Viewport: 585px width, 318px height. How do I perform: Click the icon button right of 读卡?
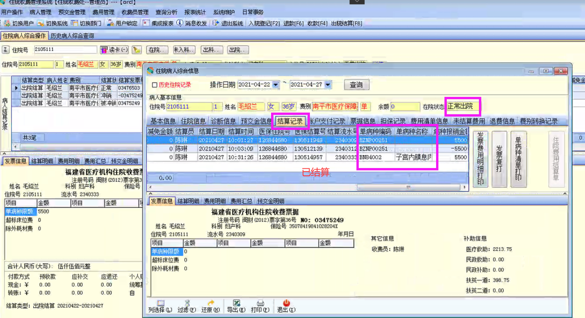coord(137,50)
